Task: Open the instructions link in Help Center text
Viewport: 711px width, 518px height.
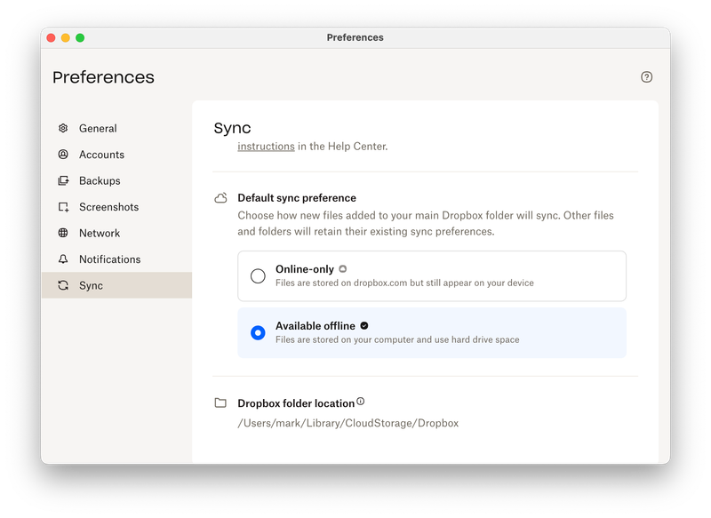Action: pyautogui.click(x=266, y=147)
